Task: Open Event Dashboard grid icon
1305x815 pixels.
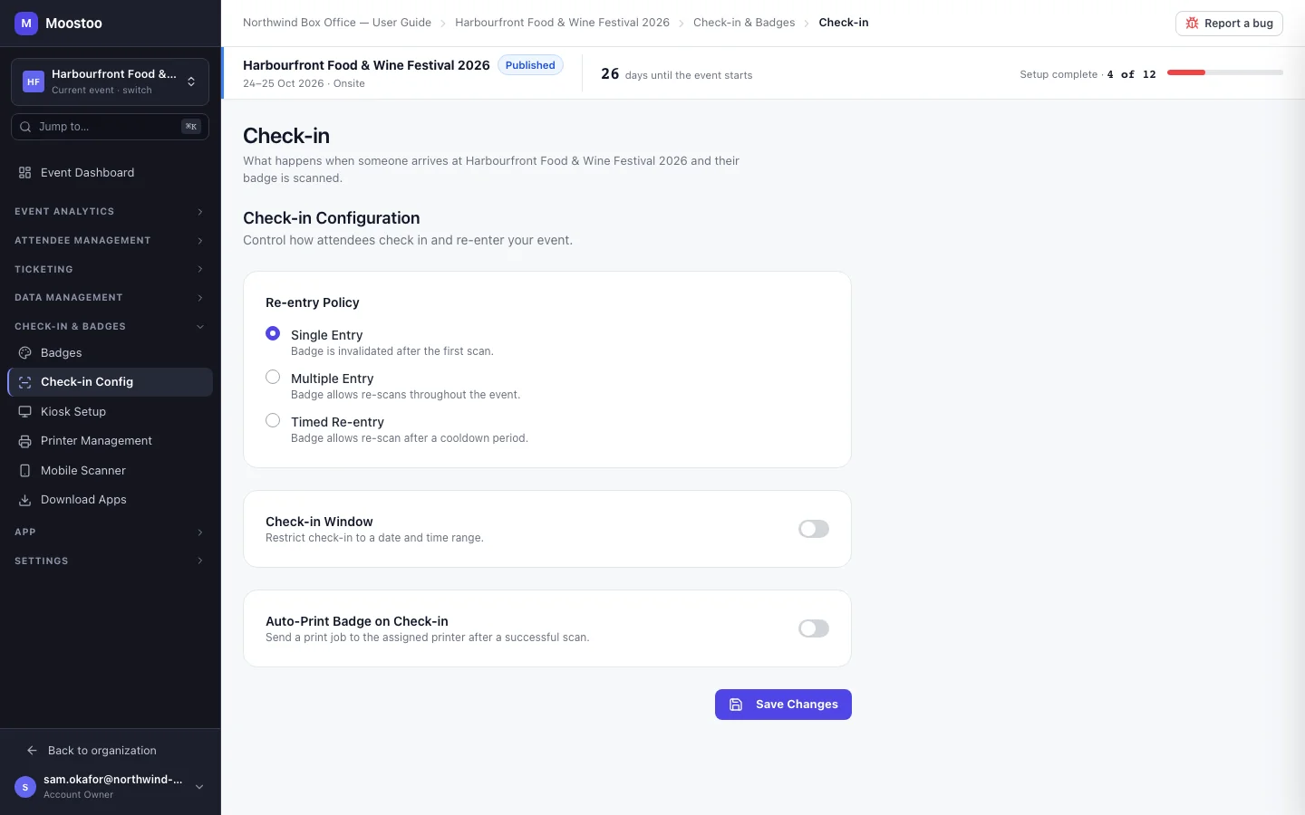Action: 25,173
